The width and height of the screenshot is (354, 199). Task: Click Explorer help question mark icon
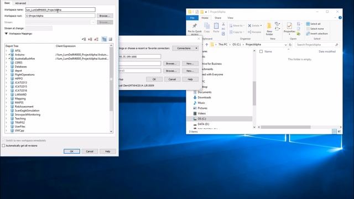340,18
